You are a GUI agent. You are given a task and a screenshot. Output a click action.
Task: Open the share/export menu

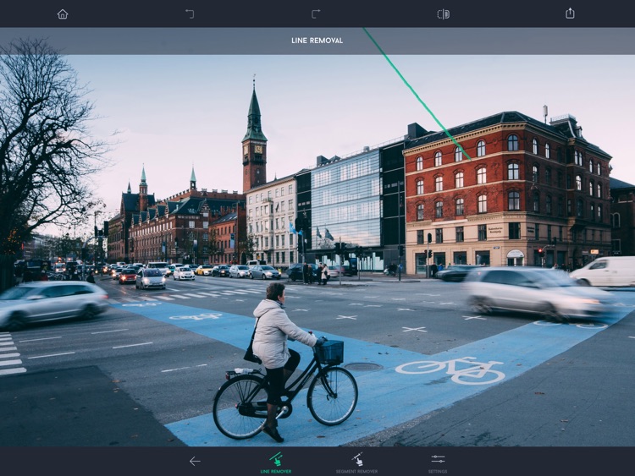pos(570,14)
